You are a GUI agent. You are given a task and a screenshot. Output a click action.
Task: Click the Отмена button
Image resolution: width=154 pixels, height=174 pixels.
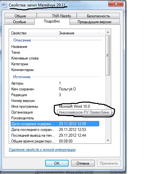(83, 163)
